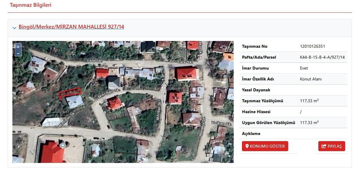The height and width of the screenshot is (170, 362).
Task: Select the red-outlined parcel on the map
Action: (x=70, y=93)
